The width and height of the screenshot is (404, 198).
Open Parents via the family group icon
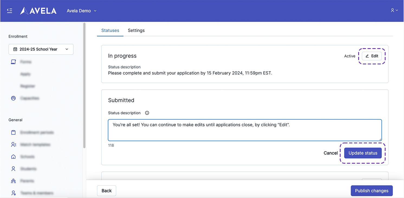(13, 181)
